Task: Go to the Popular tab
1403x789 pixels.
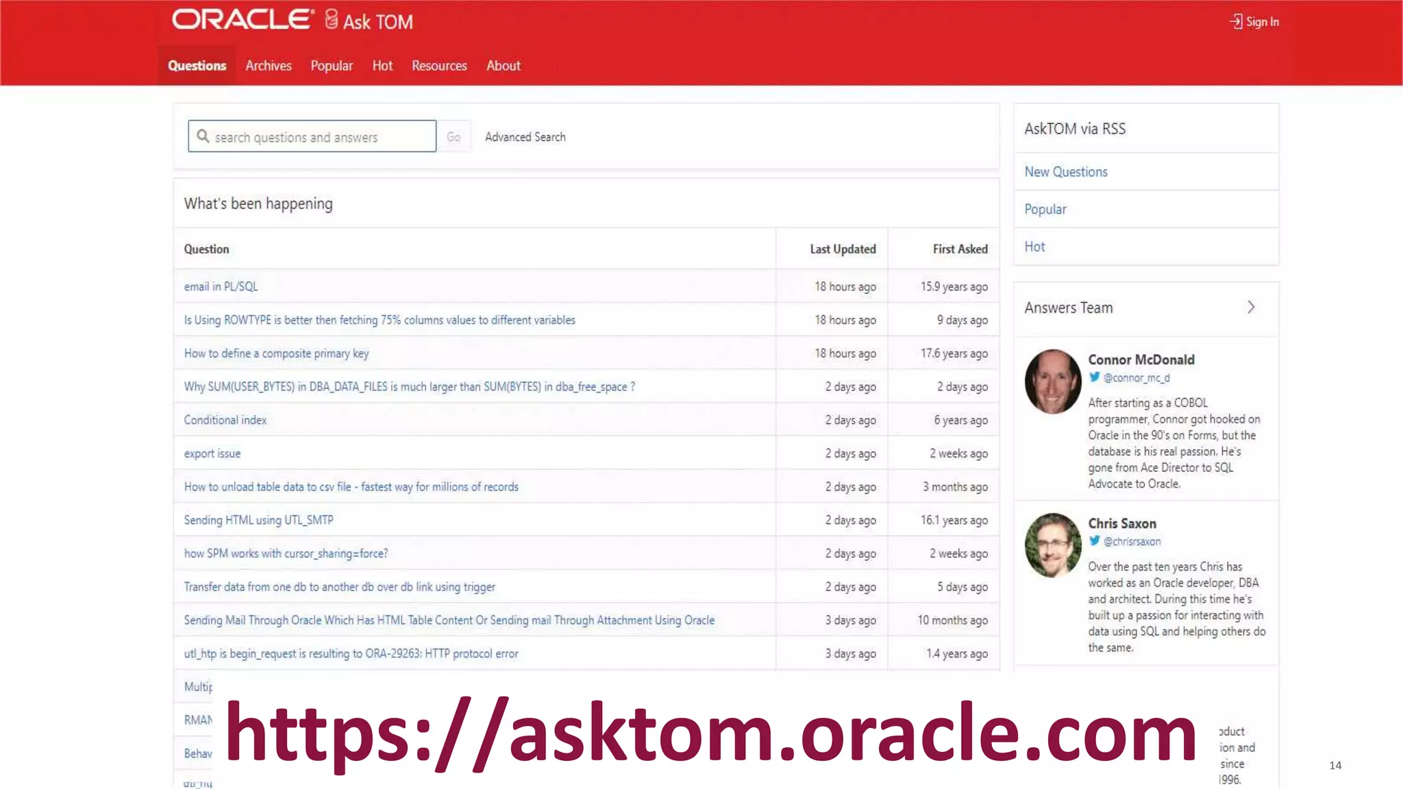Action: pos(332,66)
